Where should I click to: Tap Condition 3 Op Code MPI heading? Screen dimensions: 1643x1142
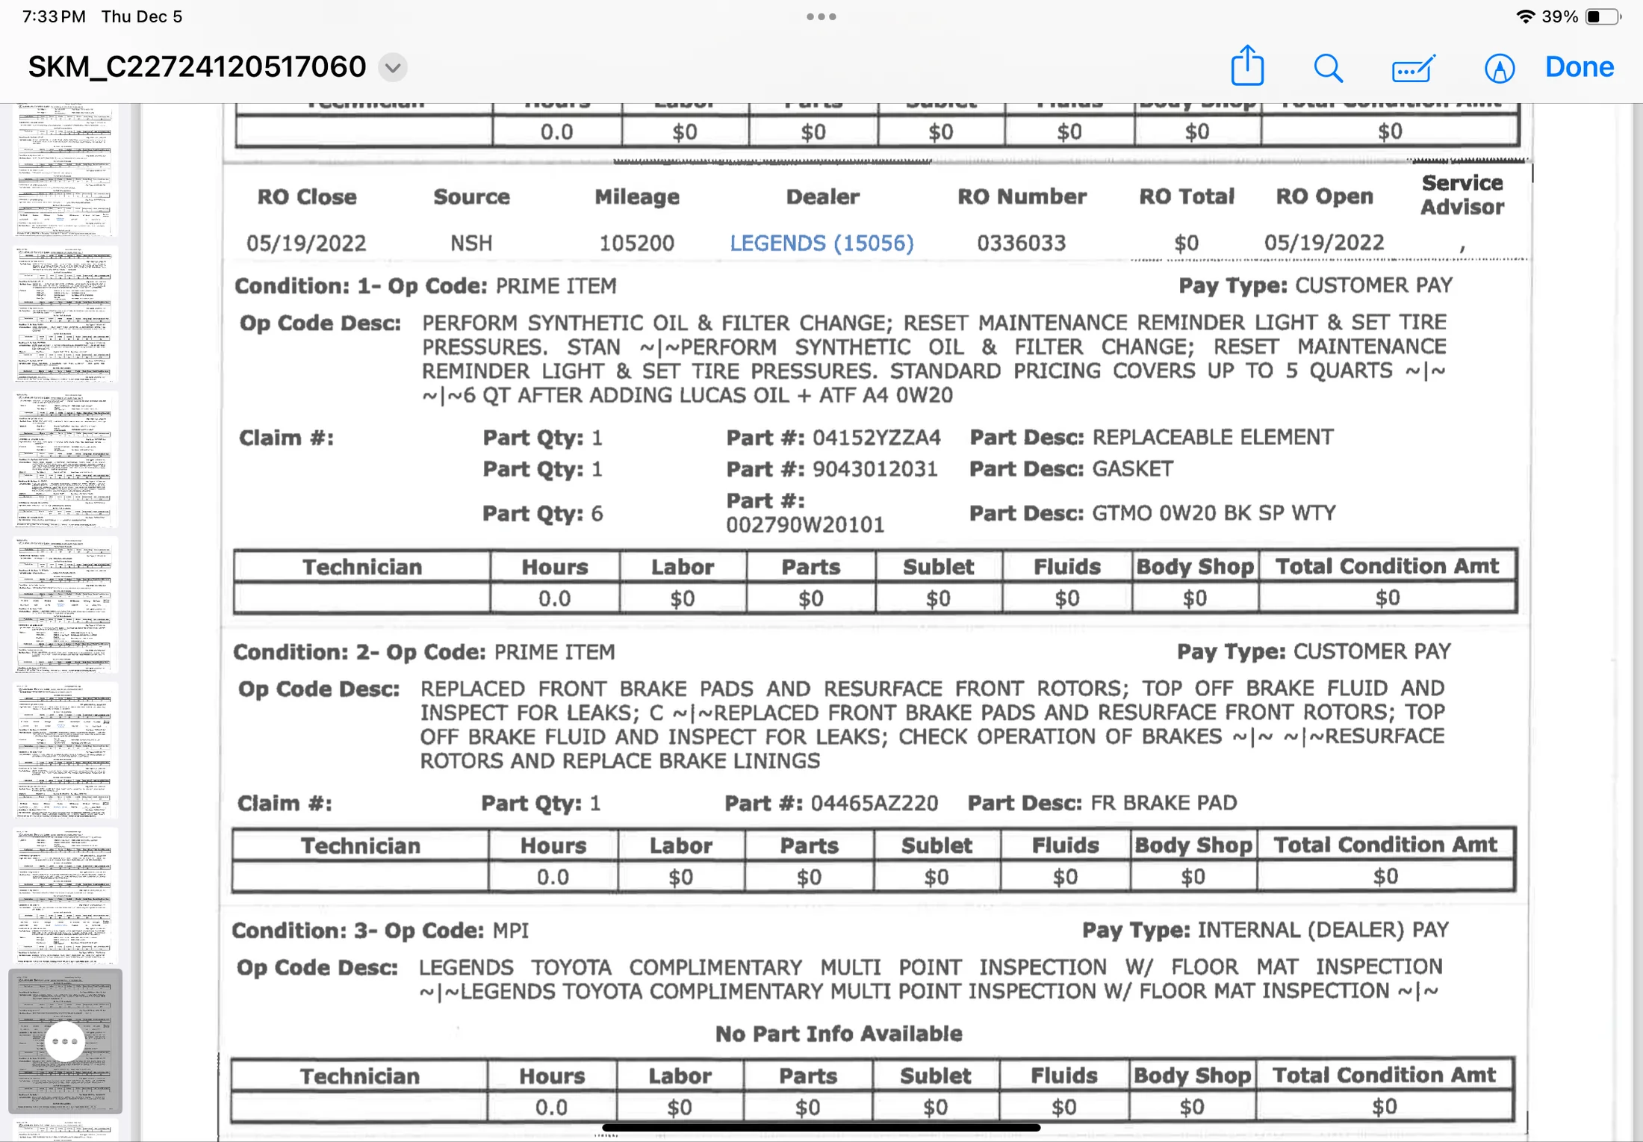click(x=380, y=931)
